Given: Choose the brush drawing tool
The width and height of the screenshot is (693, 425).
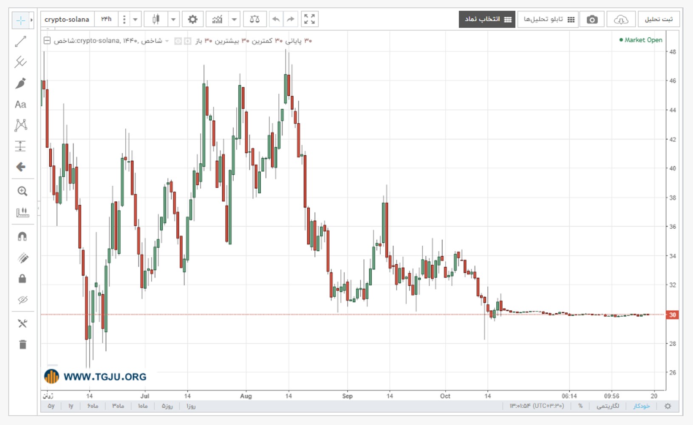Looking at the screenshot, I should coord(20,83).
